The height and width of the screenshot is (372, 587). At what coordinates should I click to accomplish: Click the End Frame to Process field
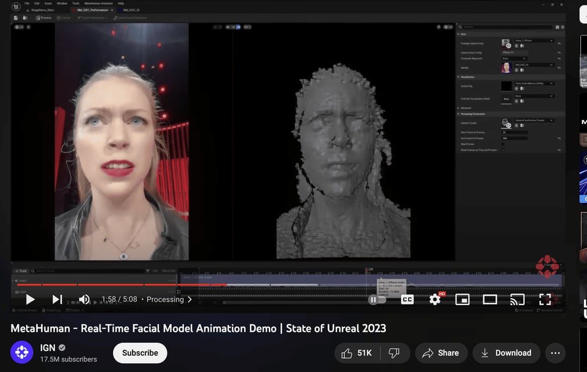coord(514,138)
